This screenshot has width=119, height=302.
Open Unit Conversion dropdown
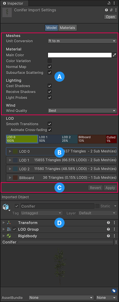[x=82, y=41]
